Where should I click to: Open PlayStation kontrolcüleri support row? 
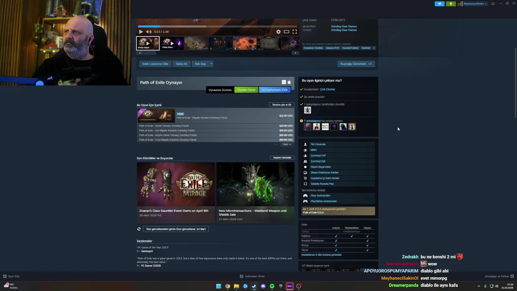pyautogui.click(x=338, y=201)
